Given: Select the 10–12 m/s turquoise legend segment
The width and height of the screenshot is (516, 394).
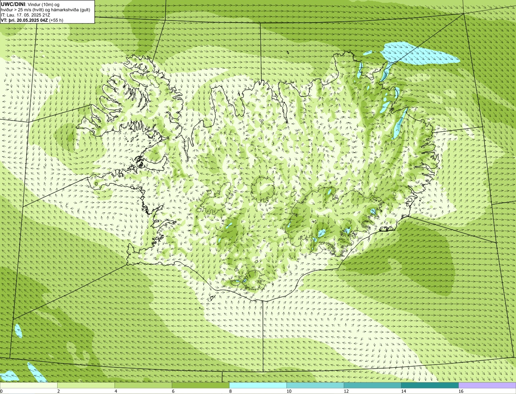Looking at the screenshot, I should click(315, 385).
